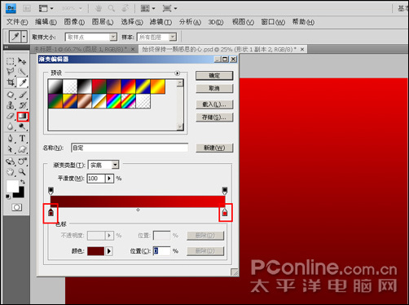The height and width of the screenshot is (305, 409).
Task: Select the Brush tool
Action: tap(22, 95)
